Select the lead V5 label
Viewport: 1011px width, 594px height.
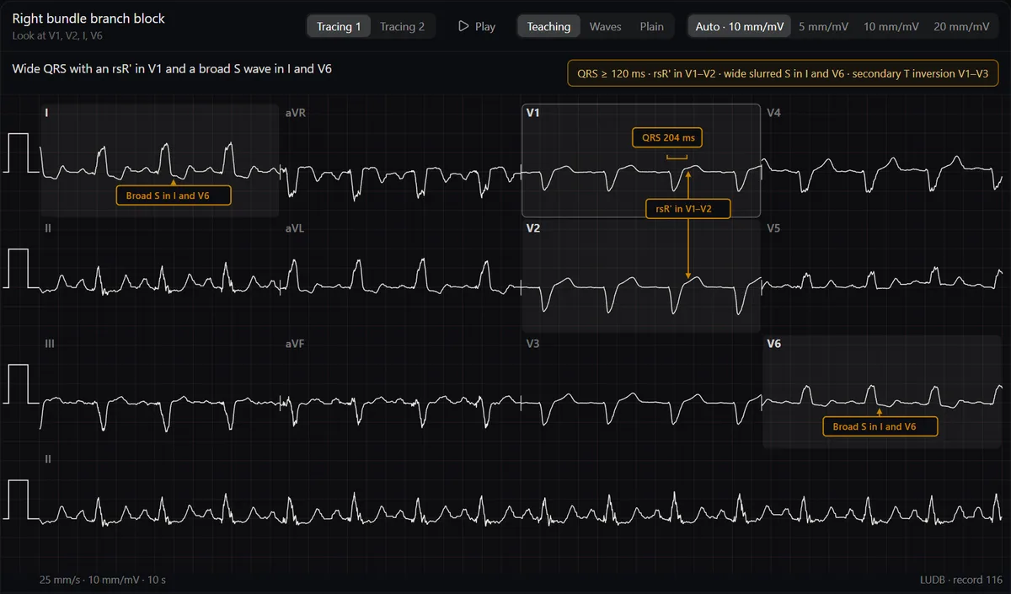(774, 228)
